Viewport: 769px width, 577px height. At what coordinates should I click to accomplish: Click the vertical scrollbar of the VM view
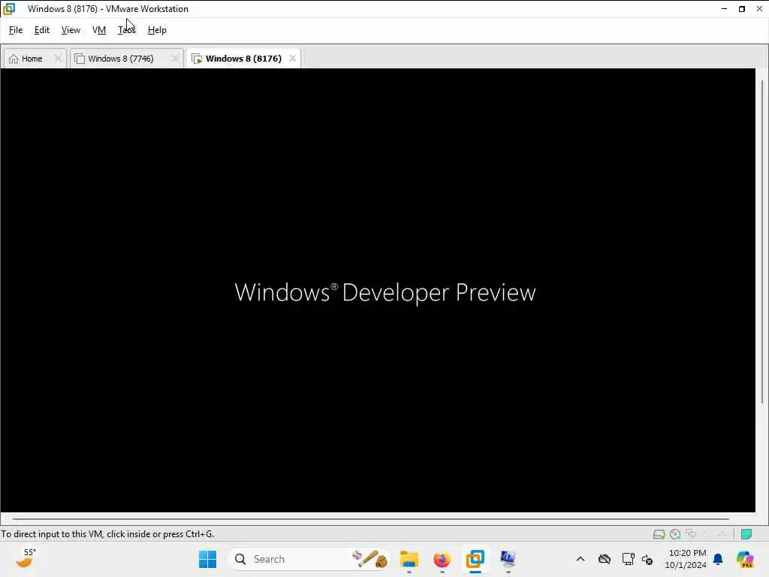click(x=762, y=241)
